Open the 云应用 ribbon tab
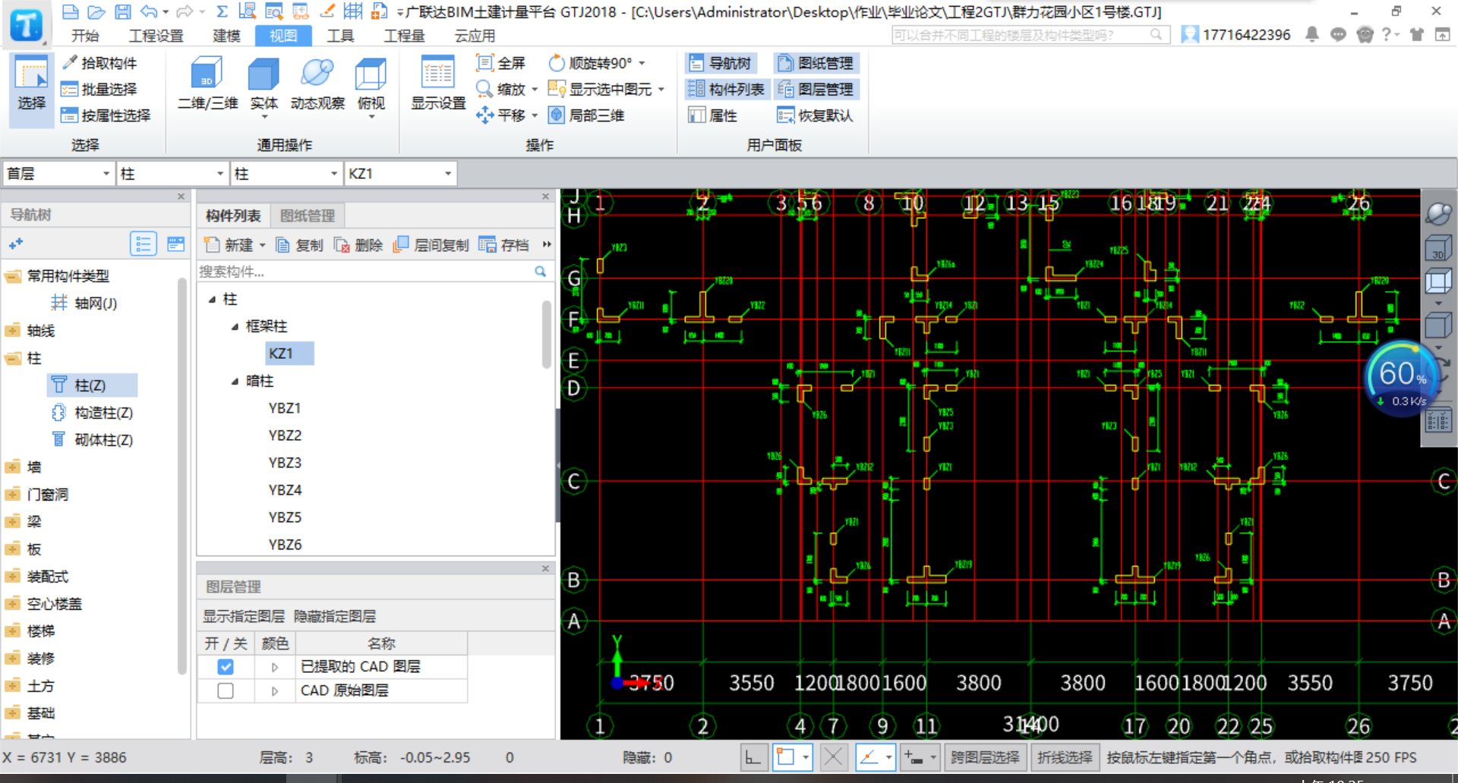The image size is (1458, 783). click(475, 36)
